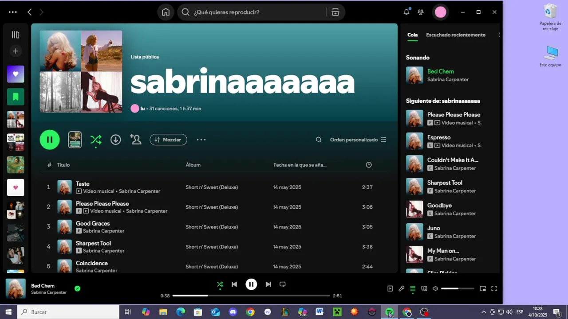The height and width of the screenshot is (319, 568).
Task: Open Minecraft from the taskbar
Action: pyautogui.click(x=337, y=312)
